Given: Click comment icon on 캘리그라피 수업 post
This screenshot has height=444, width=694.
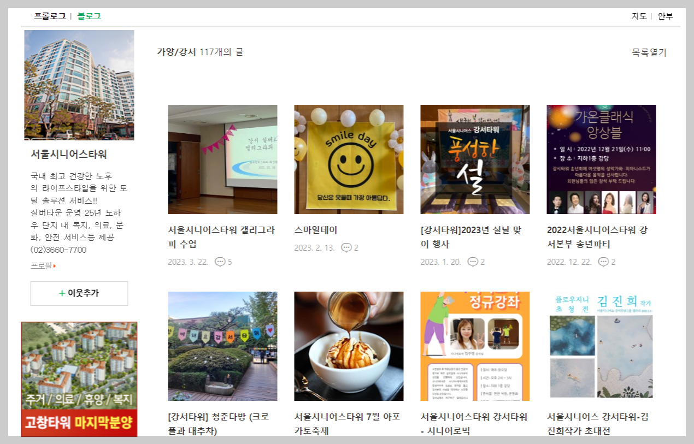Looking at the screenshot, I should pos(220,262).
